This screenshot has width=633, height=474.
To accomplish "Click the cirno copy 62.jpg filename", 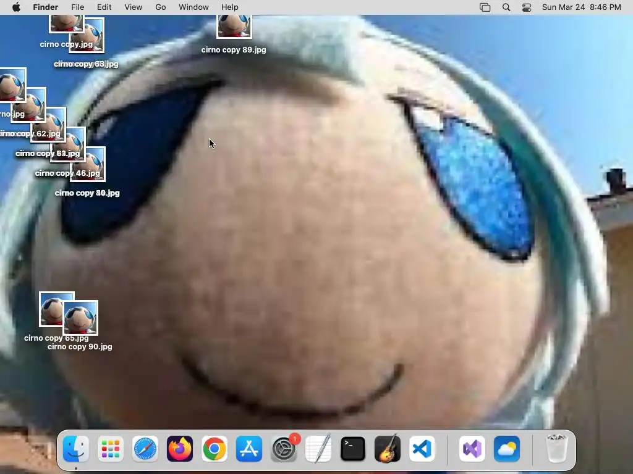I will pos(31,134).
